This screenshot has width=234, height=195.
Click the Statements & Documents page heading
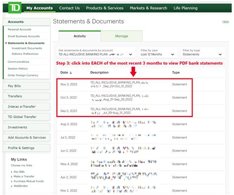pos(88,21)
